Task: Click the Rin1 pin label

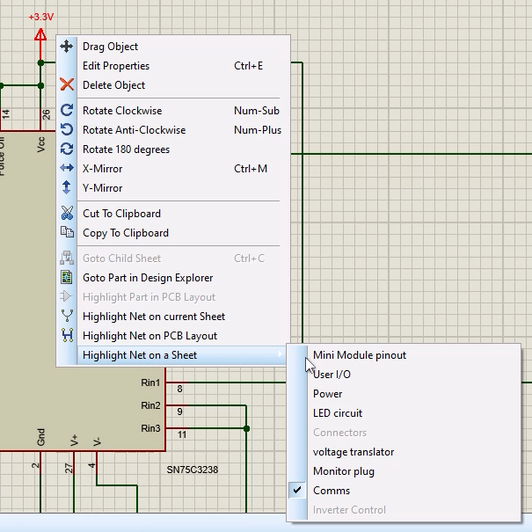Action: pos(150,383)
